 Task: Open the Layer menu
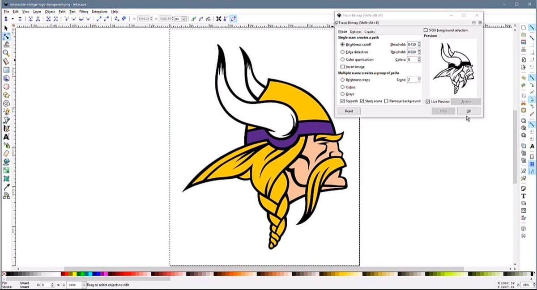click(37, 11)
